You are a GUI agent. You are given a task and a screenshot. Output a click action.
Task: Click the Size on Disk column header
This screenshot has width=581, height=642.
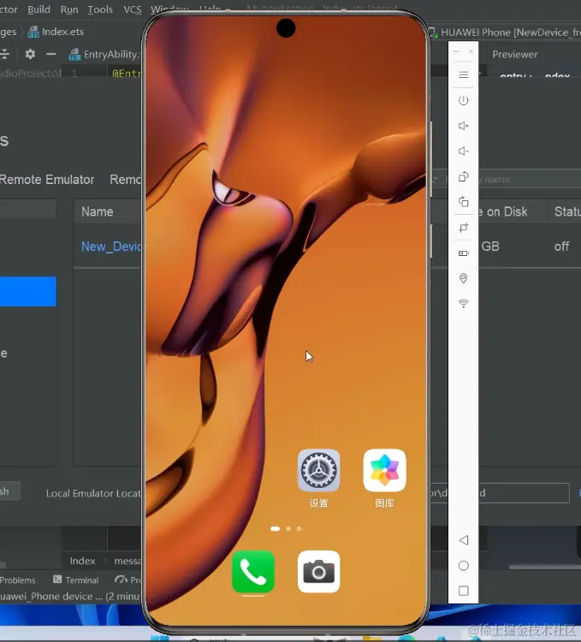point(503,211)
